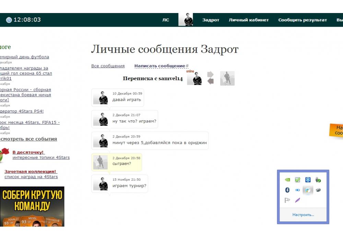Select 'Сообщить результат' in the top bar
The height and width of the screenshot is (240, 343).
coord(303,20)
